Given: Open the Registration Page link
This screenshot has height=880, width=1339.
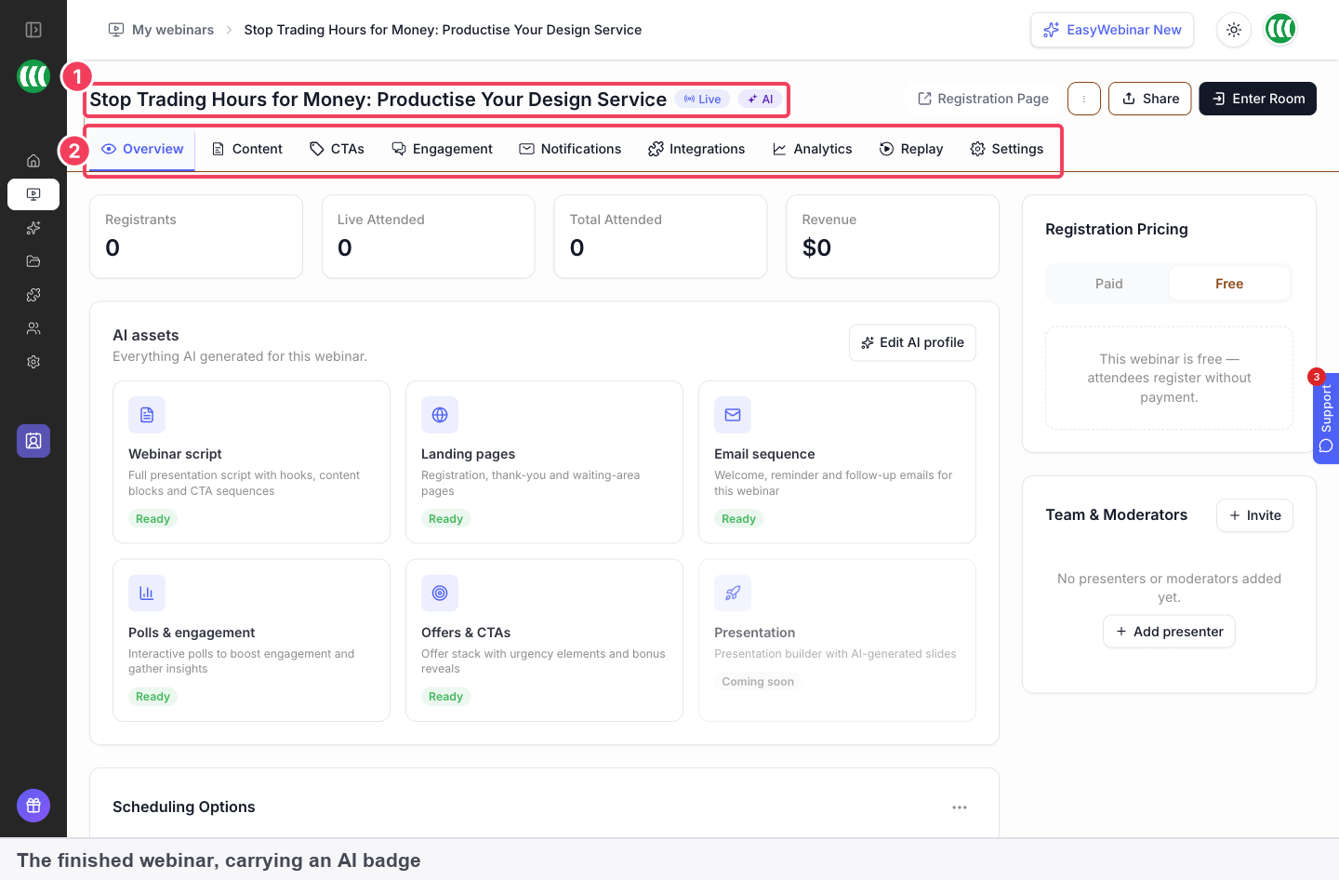Looking at the screenshot, I should (x=983, y=99).
